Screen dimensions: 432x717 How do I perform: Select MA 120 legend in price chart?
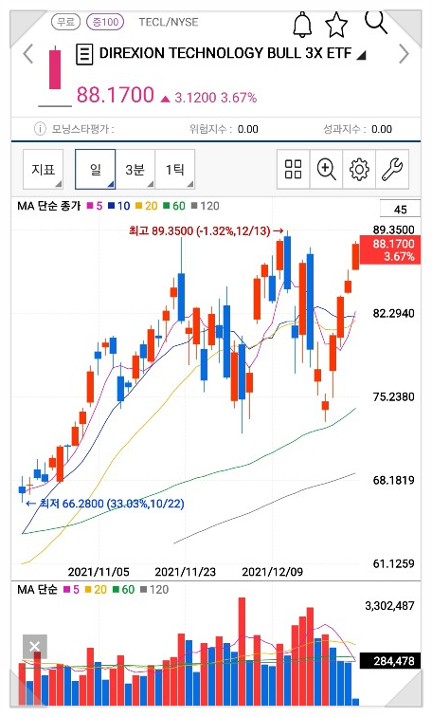click(x=205, y=206)
